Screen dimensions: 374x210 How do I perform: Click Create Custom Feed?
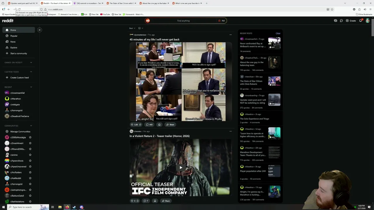pyautogui.click(x=18, y=78)
